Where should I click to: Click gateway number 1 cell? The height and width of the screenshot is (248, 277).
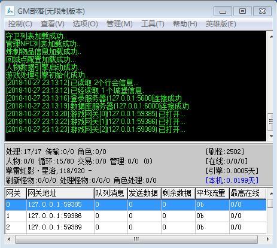[x=16, y=216]
